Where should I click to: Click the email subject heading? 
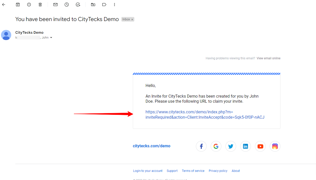(67, 19)
